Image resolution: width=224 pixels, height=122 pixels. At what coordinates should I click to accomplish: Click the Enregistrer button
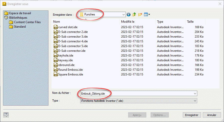tap(192, 115)
